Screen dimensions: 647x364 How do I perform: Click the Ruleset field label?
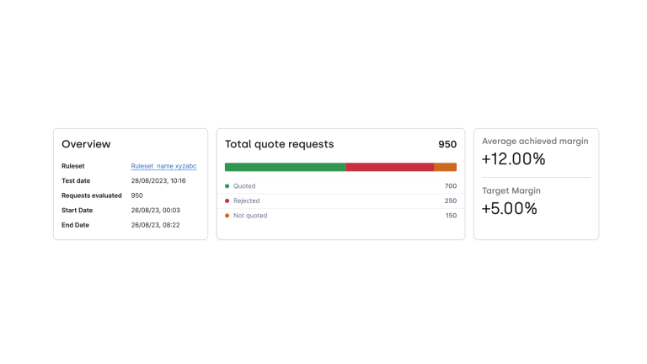pyautogui.click(x=73, y=166)
